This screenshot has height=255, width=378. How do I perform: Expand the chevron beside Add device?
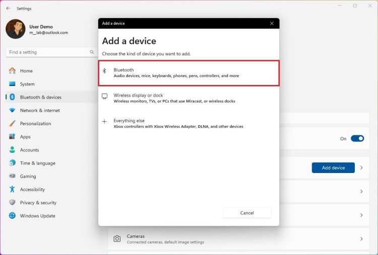coord(361,168)
